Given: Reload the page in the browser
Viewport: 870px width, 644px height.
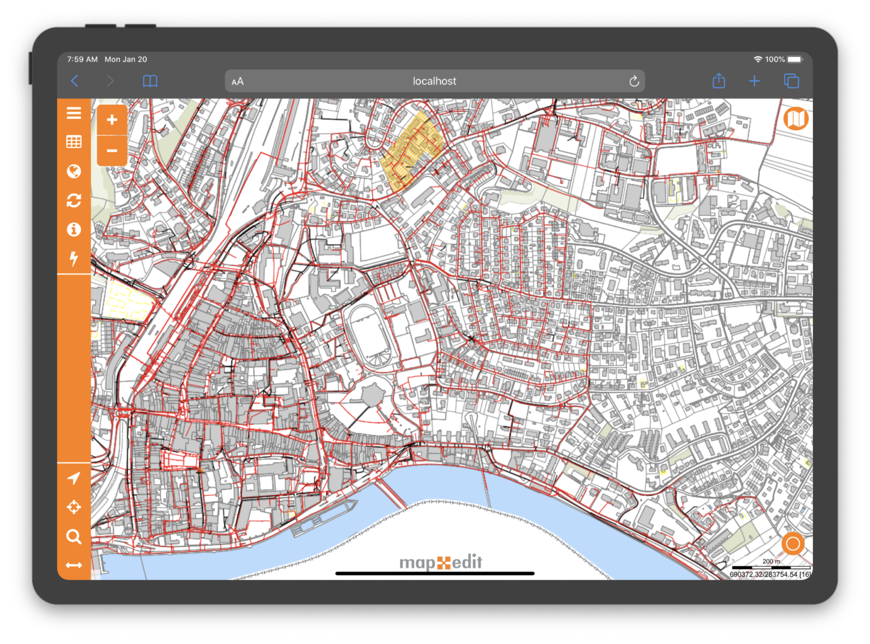Looking at the screenshot, I should (634, 81).
